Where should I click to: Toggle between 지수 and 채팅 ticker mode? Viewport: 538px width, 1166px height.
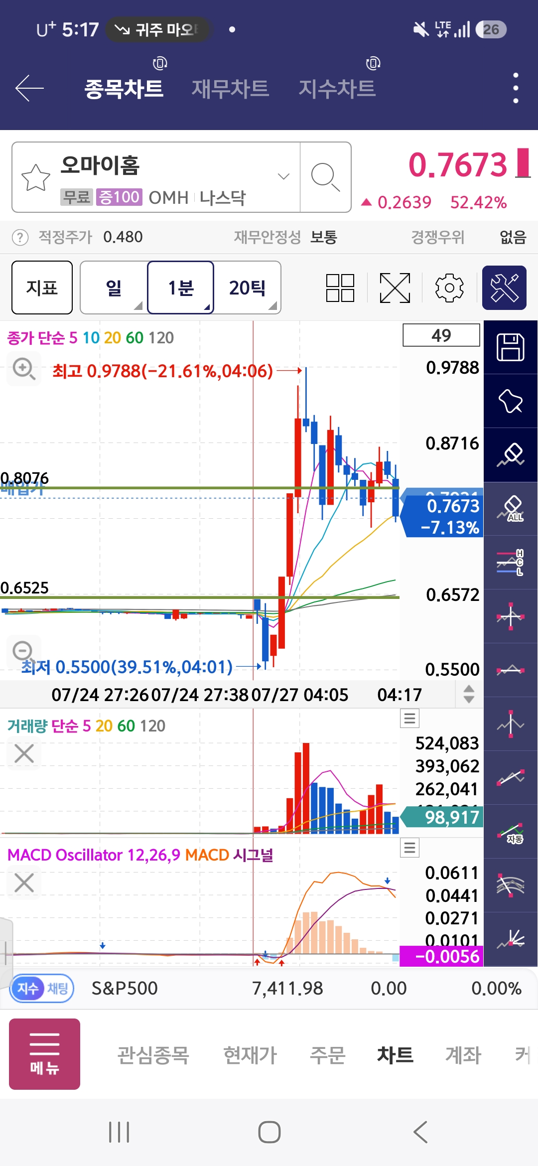tap(42, 988)
